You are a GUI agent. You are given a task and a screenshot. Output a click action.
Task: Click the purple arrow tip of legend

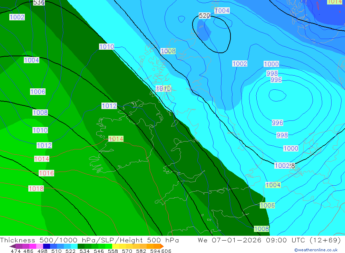click(x=12, y=246)
